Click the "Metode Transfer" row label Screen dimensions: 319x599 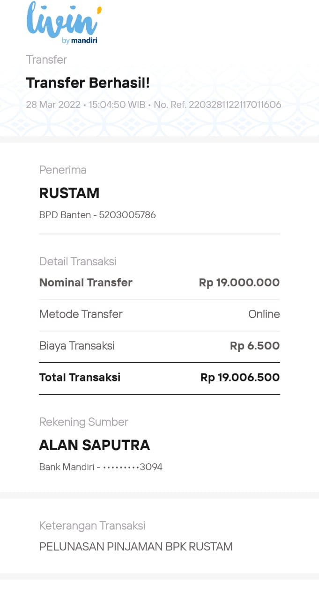[81, 314]
